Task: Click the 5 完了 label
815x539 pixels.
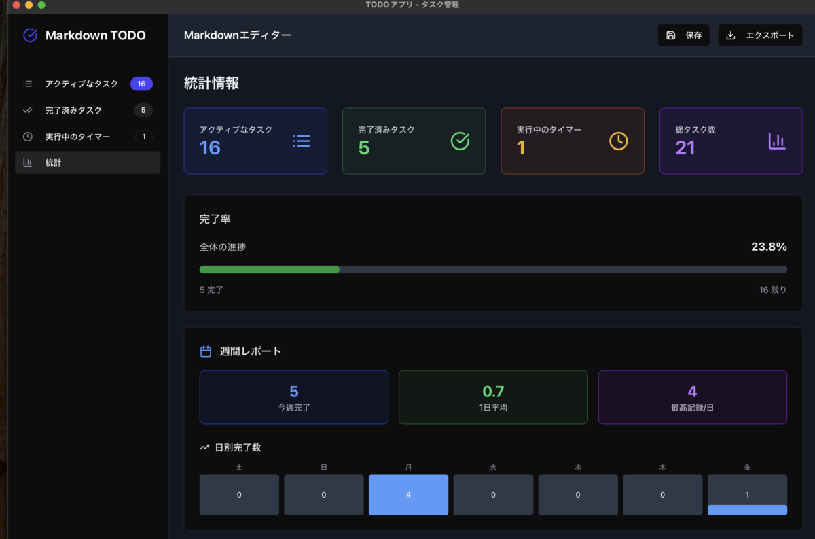Action: tap(211, 290)
